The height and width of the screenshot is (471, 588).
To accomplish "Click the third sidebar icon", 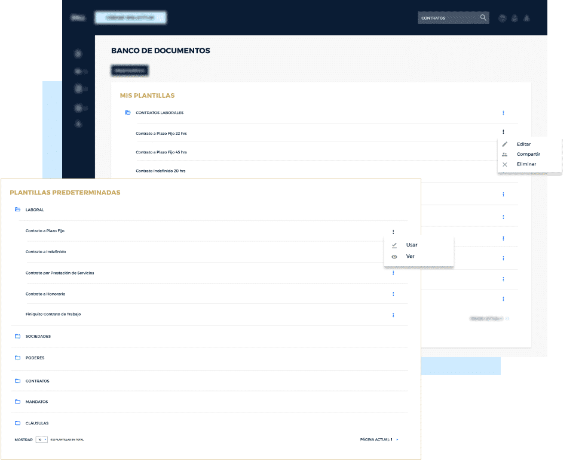I will (79, 89).
